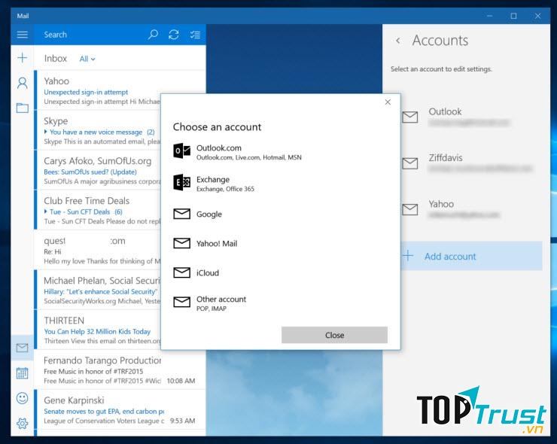The width and height of the screenshot is (557, 444).
Task: Open Fernando Tarango Productions email
Action: (120, 370)
